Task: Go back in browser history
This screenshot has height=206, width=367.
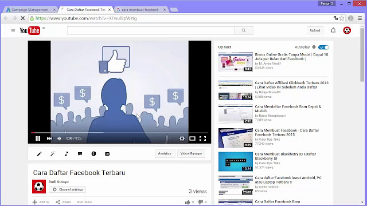Action: 6,18
